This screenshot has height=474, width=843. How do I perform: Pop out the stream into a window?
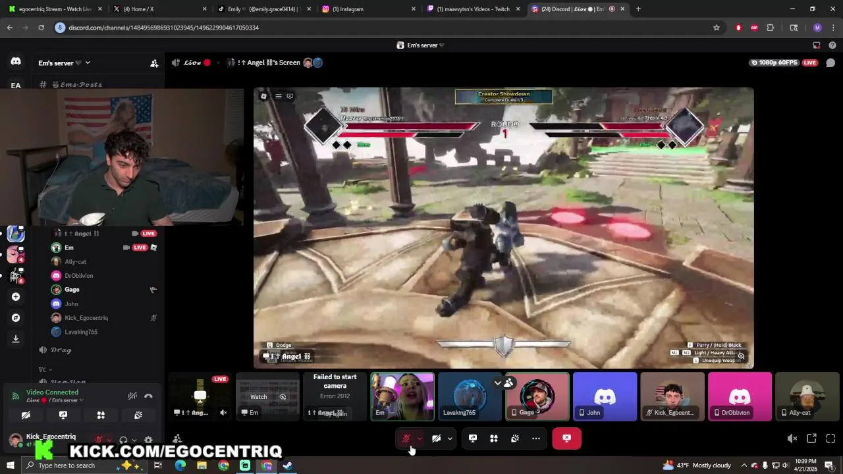click(x=811, y=438)
